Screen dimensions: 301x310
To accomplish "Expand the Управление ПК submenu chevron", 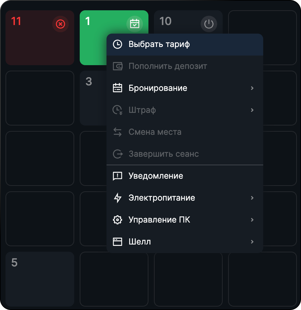I will click(252, 220).
